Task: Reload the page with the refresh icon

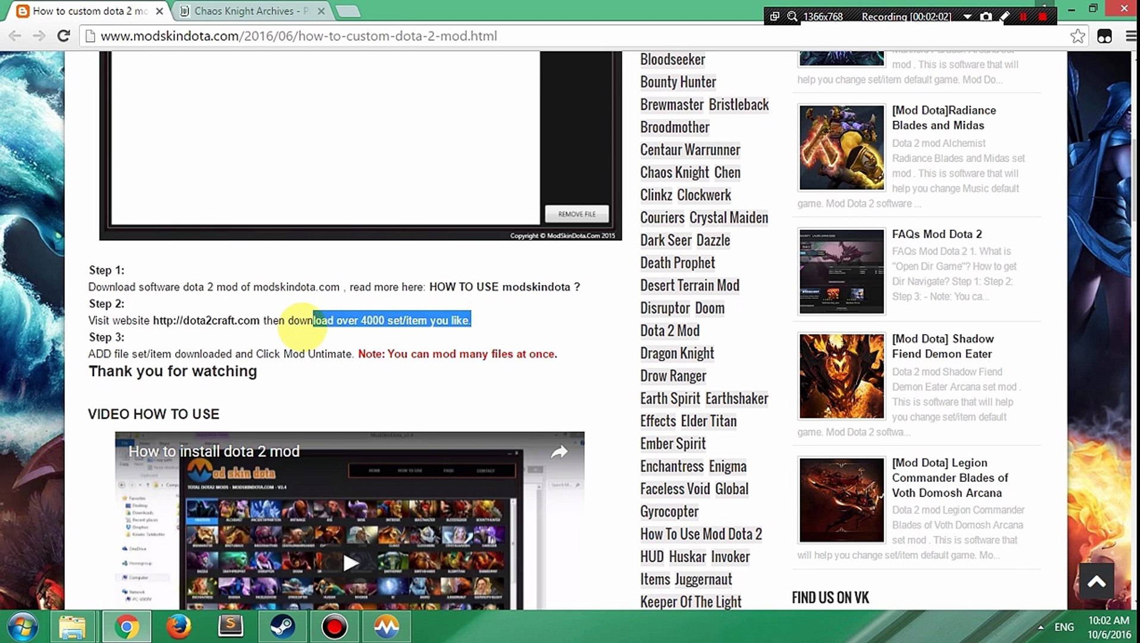Action: pyautogui.click(x=63, y=36)
